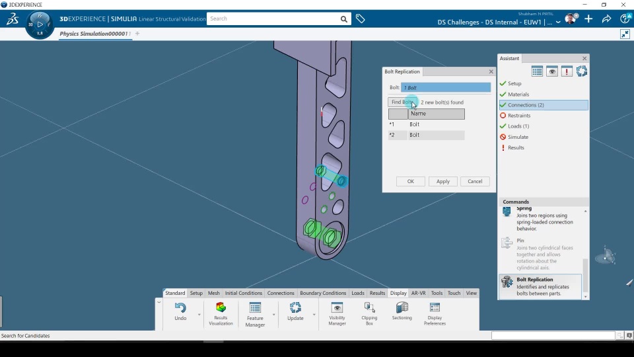Click the expand fullscreen arrows icon
Screen dimensions: 634x357
pyautogui.click(x=625, y=34)
